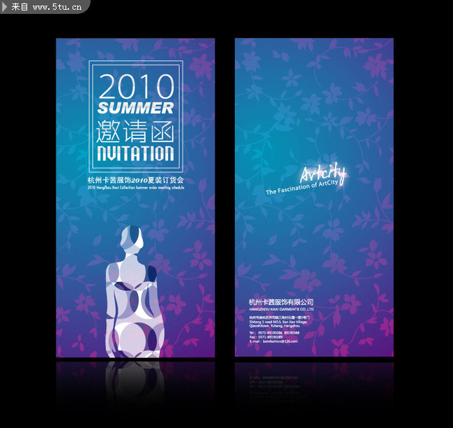
Task: Click the SUMMER bold text
Action: [136, 109]
